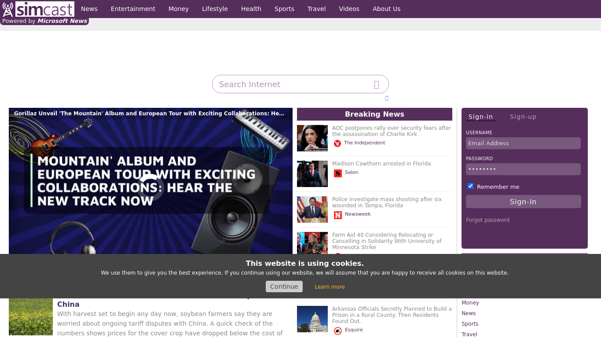Switch to the Sign-in tab
This screenshot has width=601, height=338.
coord(480,117)
